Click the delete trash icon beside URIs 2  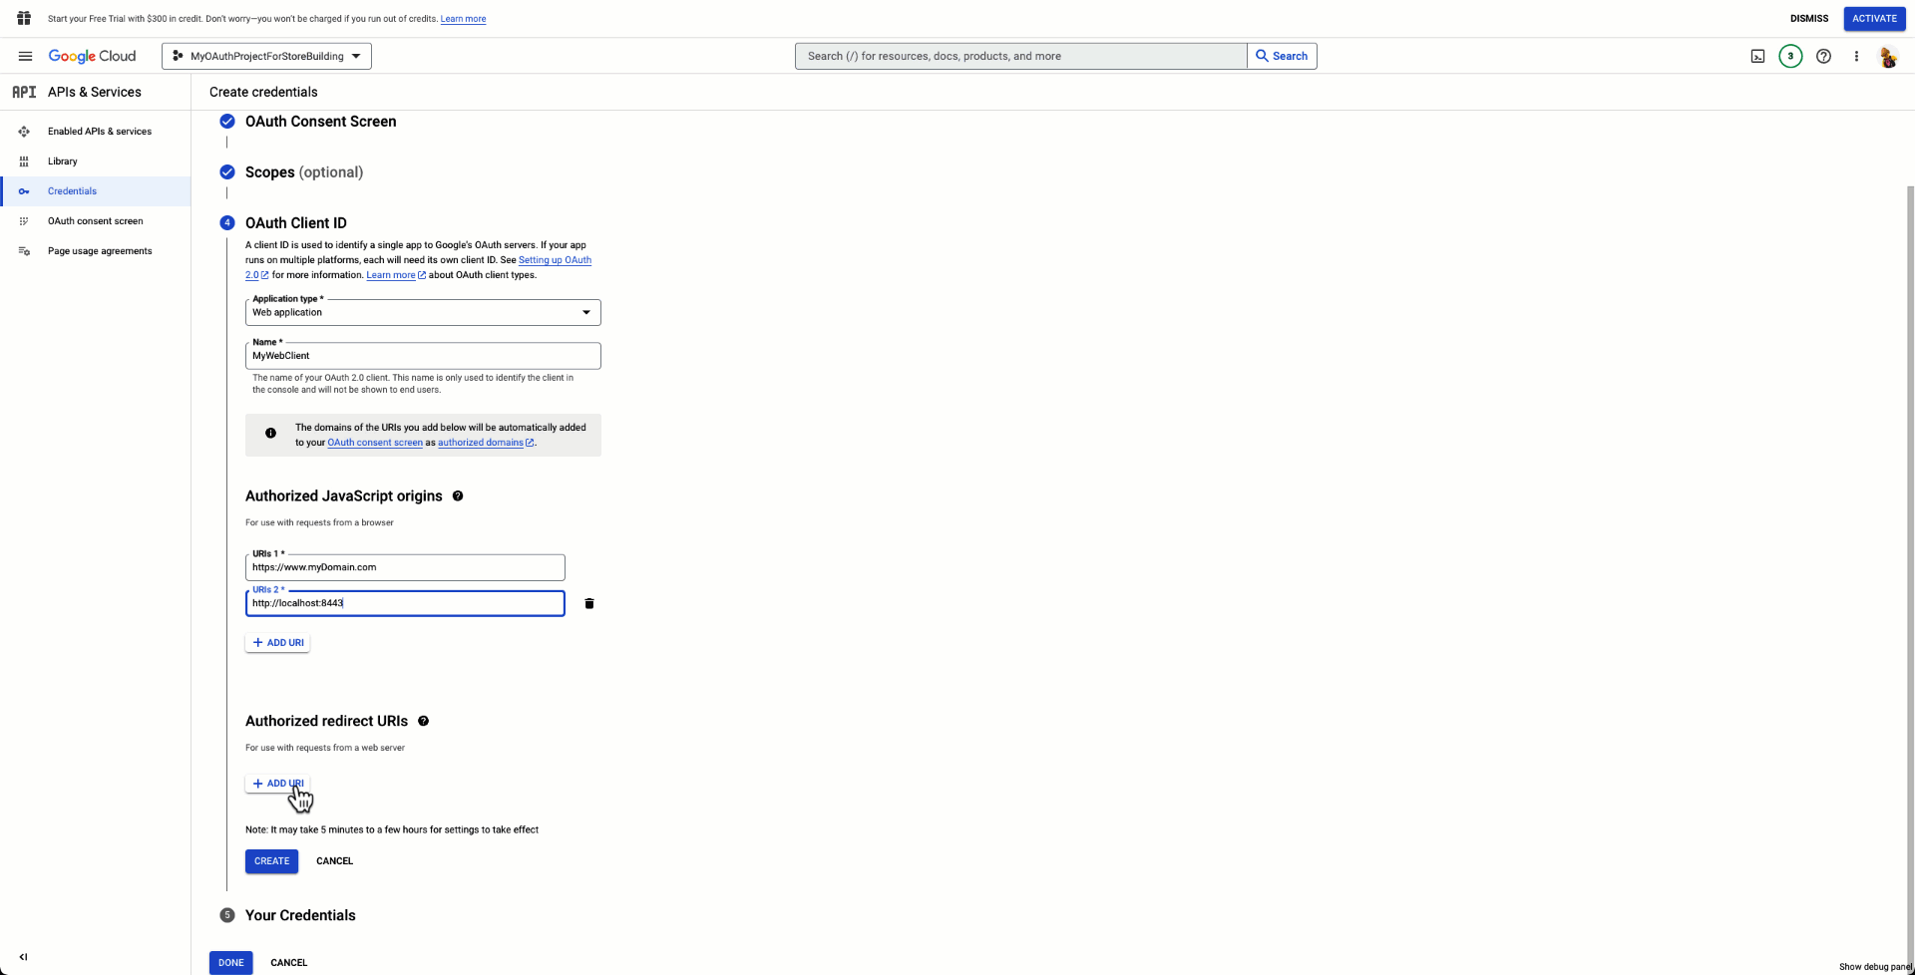tap(589, 603)
